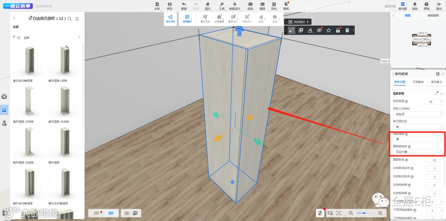This screenshot has width=446, height=221.
Task: Open 全局编辑 global edit tool
Action: [219, 19]
